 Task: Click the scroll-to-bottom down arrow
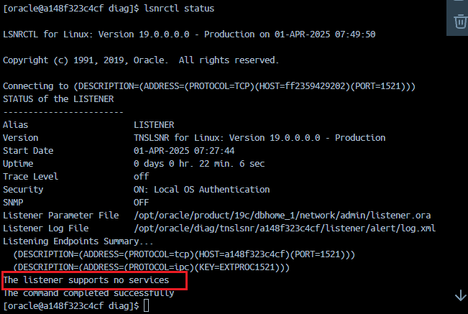(460, 295)
